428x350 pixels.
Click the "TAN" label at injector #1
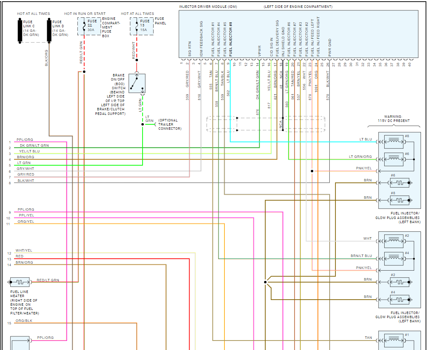click(368, 338)
